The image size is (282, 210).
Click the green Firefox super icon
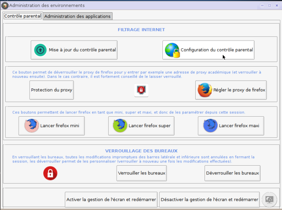[x=120, y=125]
